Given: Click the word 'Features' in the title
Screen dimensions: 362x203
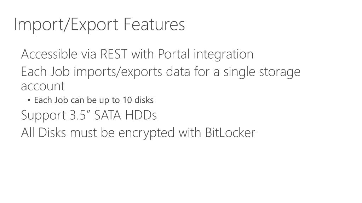Looking at the screenshot, I should [154, 24].
